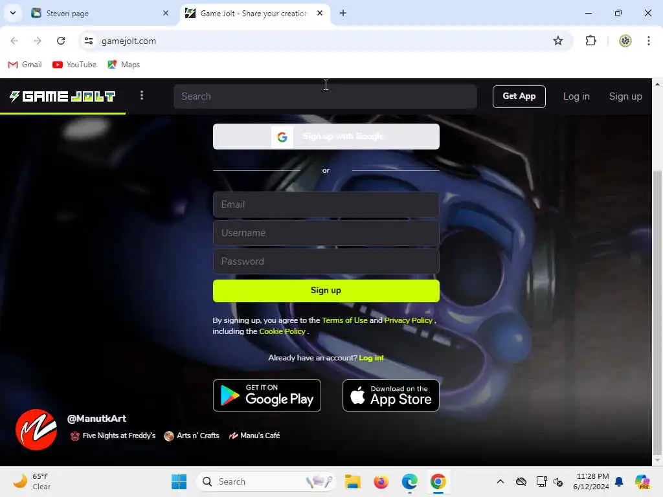Open File Explorer from the taskbar
The width and height of the screenshot is (663, 497).
point(352,481)
